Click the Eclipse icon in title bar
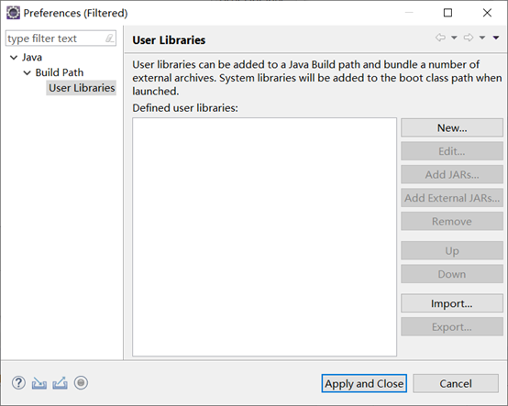This screenshot has width=508, height=406. (13, 13)
